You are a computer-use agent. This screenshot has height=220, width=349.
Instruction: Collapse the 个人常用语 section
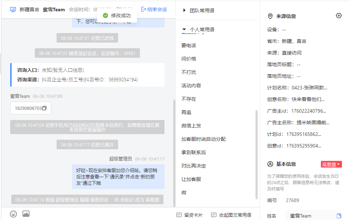[x=198, y=30]
